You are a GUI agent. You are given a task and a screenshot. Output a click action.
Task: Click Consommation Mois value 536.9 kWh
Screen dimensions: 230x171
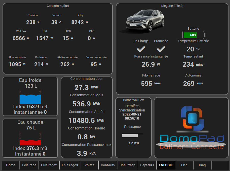click(86, 104)
